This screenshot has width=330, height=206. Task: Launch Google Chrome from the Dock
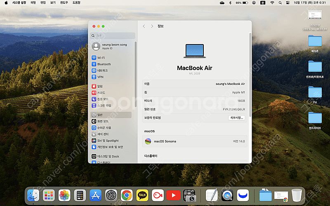tap(127, 195)
